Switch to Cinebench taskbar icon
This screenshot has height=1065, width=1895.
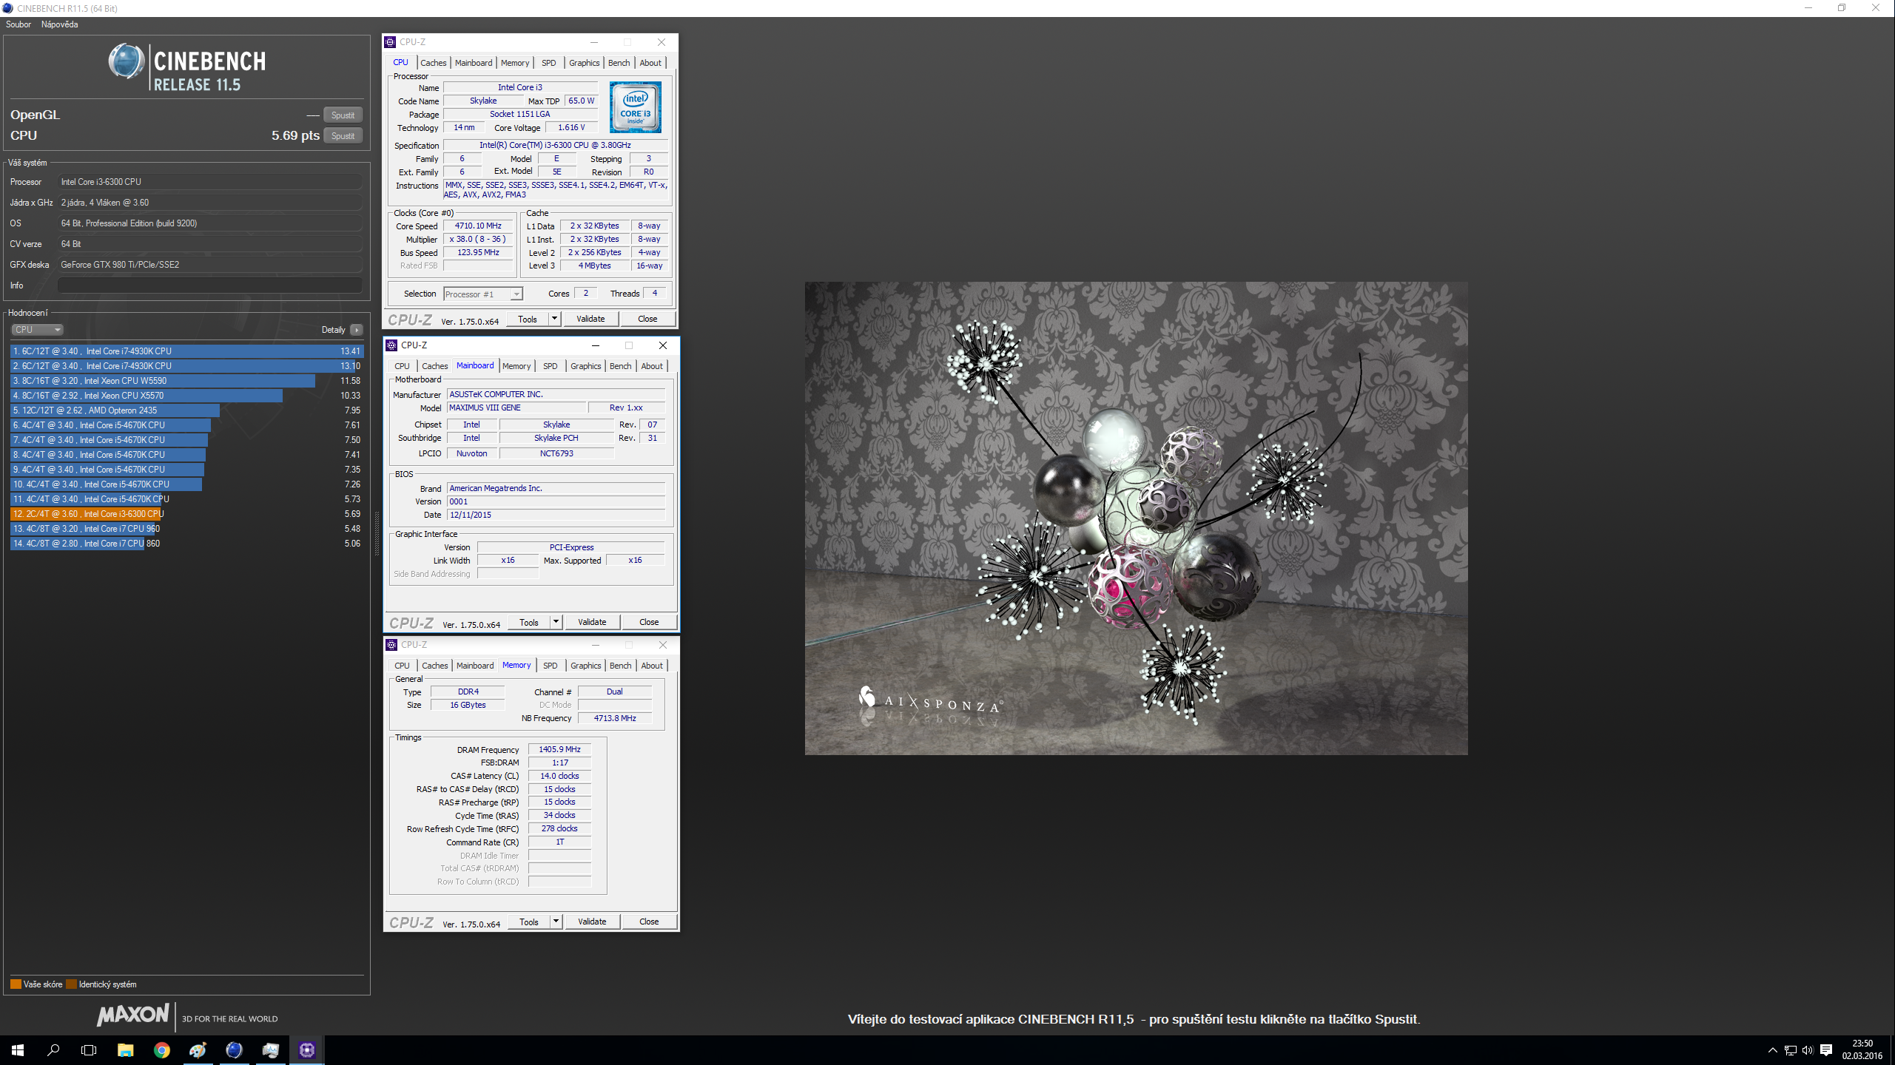coord(234,1049)
